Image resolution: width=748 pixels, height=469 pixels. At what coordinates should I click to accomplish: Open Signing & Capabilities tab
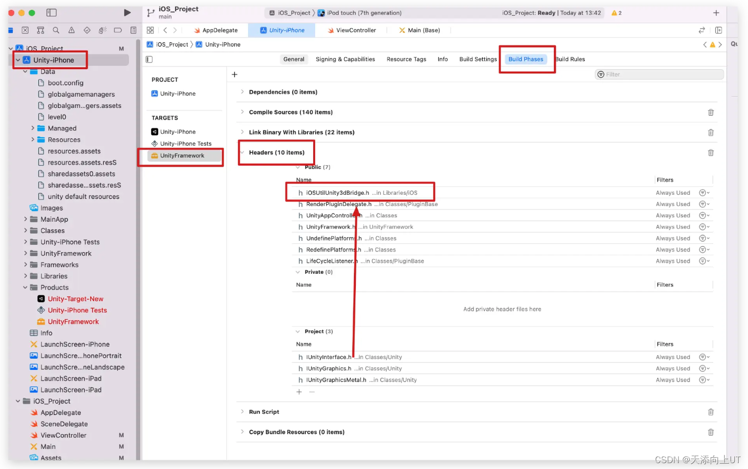345,59
